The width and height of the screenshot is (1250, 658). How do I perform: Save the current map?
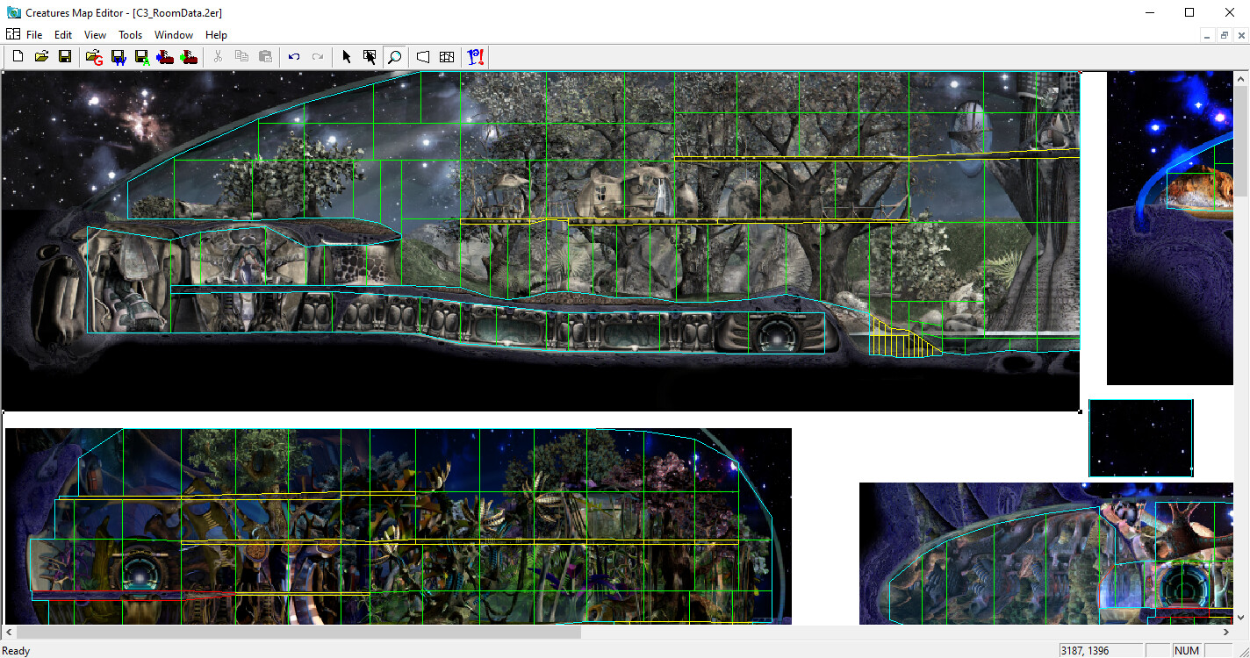pos(64,56)
